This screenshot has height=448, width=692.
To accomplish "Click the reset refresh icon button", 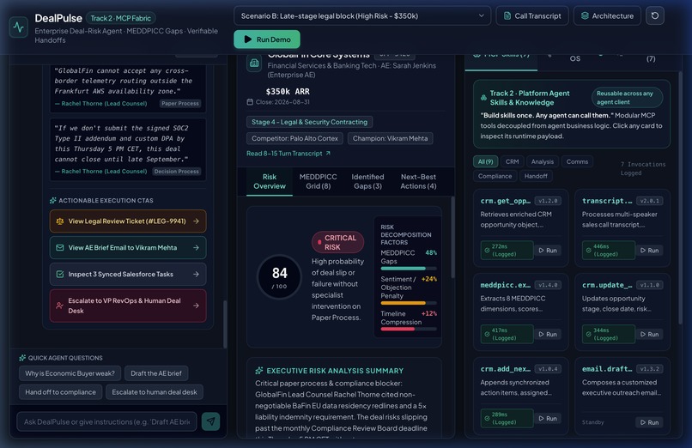I will 655,15.
